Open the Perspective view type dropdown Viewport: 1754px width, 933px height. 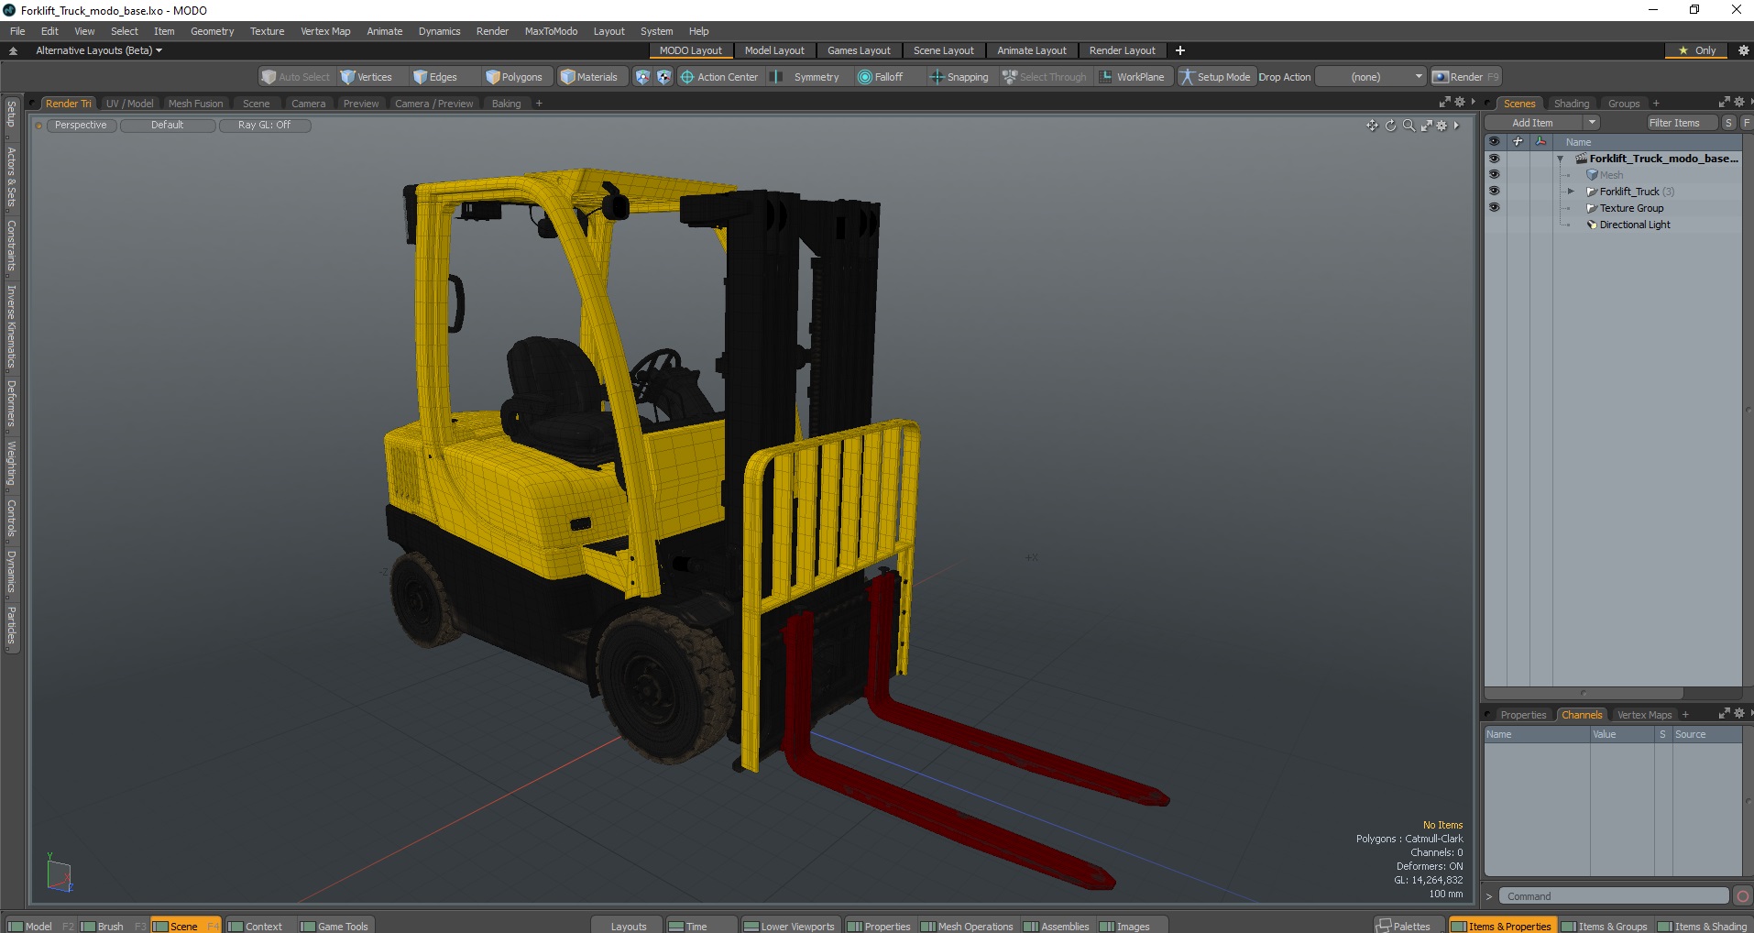click(x=81, y=125)
